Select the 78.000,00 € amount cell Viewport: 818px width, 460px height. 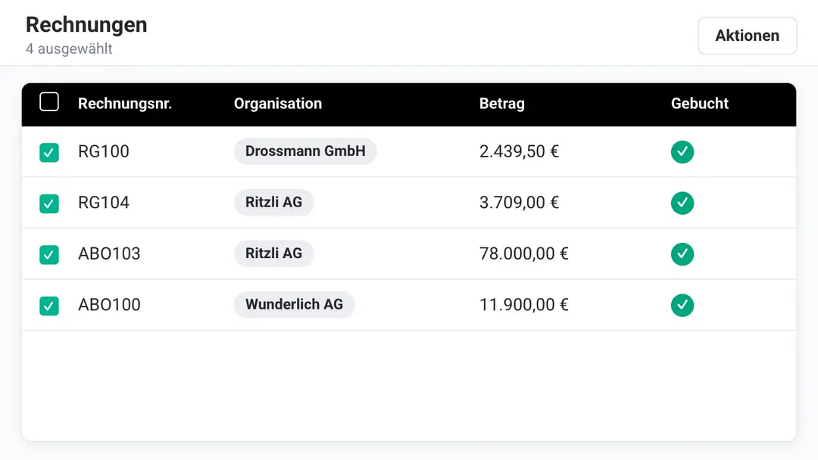pos(524,253)
